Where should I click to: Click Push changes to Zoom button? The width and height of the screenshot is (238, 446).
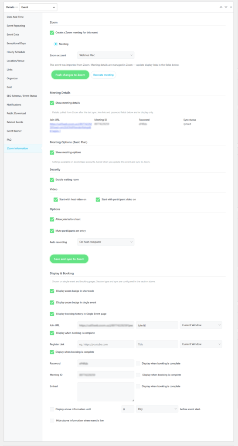(70, 75)
